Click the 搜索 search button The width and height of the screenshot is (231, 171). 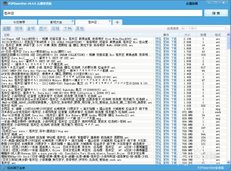click(x=216, y=13)
